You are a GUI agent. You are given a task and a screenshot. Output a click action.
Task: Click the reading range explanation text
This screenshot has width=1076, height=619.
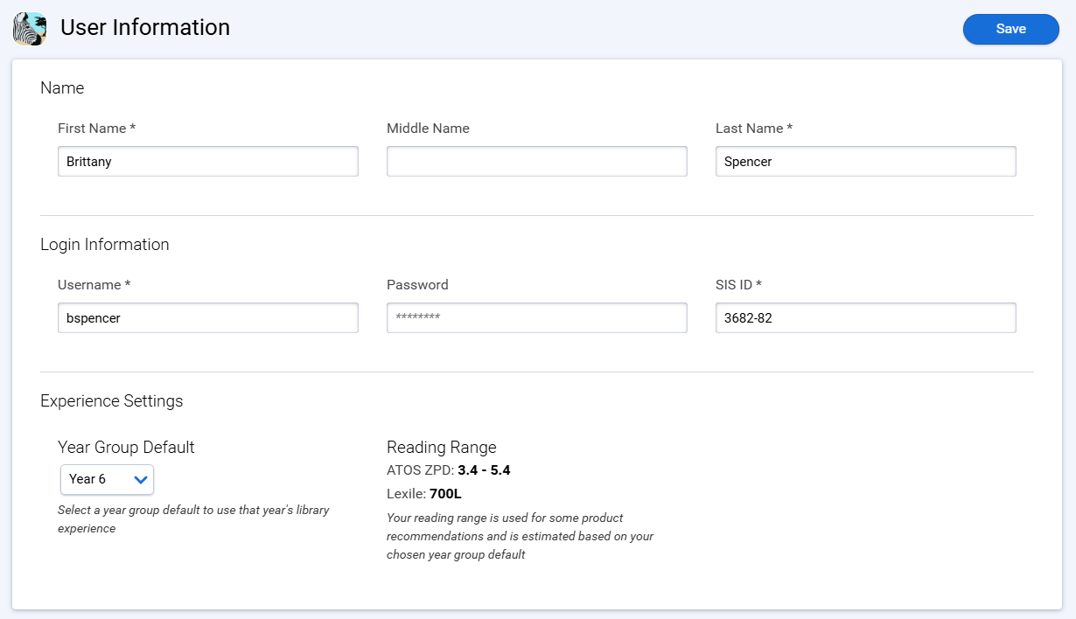point(521,536)
